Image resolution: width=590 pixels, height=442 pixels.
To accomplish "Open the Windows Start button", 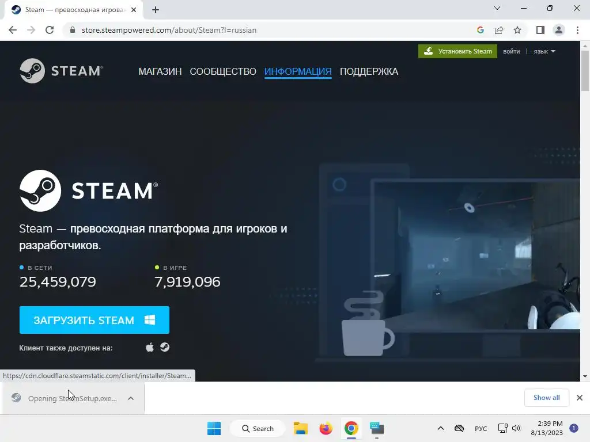I will (x=214, y=428).
